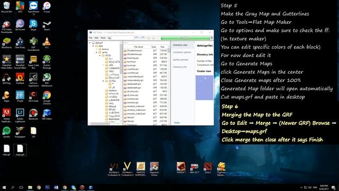Sort by the Size column header
Image resolution: width=339 pixels, height=191 pixels.
click(163, 47)
